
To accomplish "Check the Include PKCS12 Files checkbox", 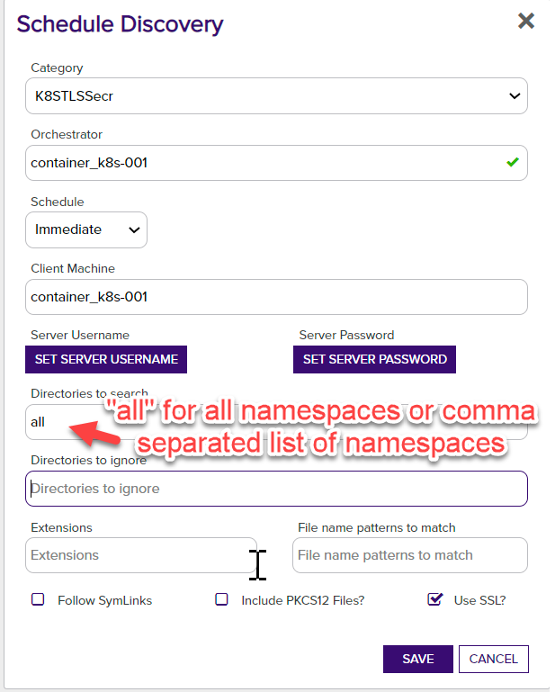I will (221, 599).
